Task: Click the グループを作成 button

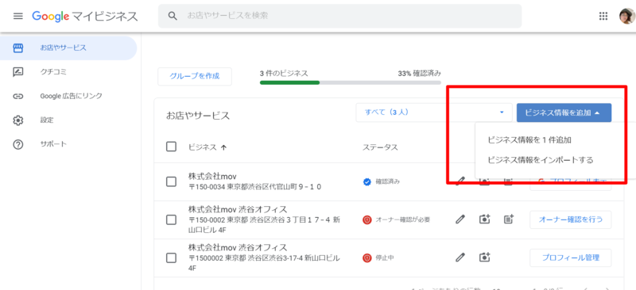Action: [x=195, y=76]
